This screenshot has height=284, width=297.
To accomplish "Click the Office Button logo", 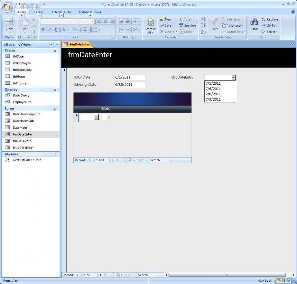I will click(8, 8).
